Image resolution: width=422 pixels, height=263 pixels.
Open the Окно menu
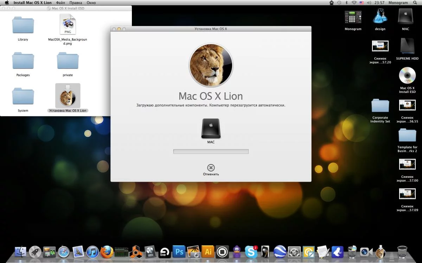click(x=91, y=3)
